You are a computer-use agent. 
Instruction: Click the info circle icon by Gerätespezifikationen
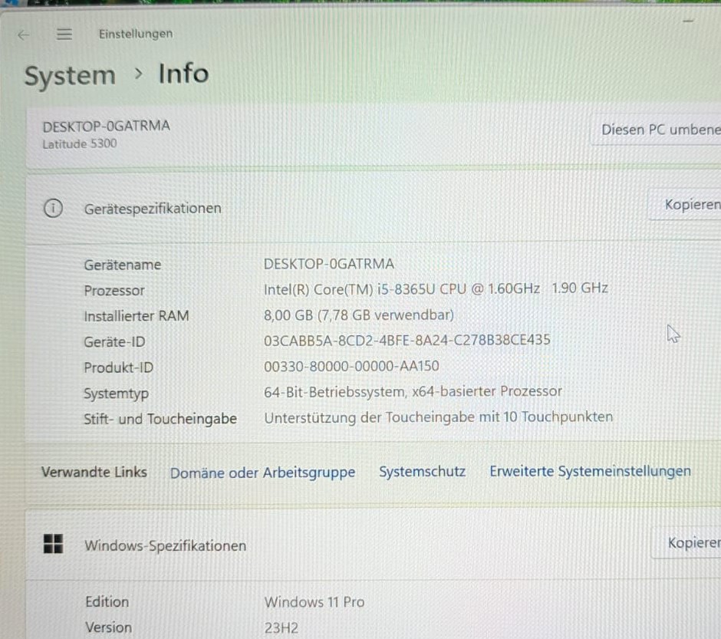point(53,208)
